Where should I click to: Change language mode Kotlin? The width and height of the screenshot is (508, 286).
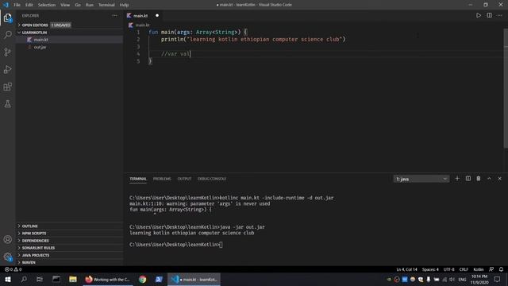(478, 269)
